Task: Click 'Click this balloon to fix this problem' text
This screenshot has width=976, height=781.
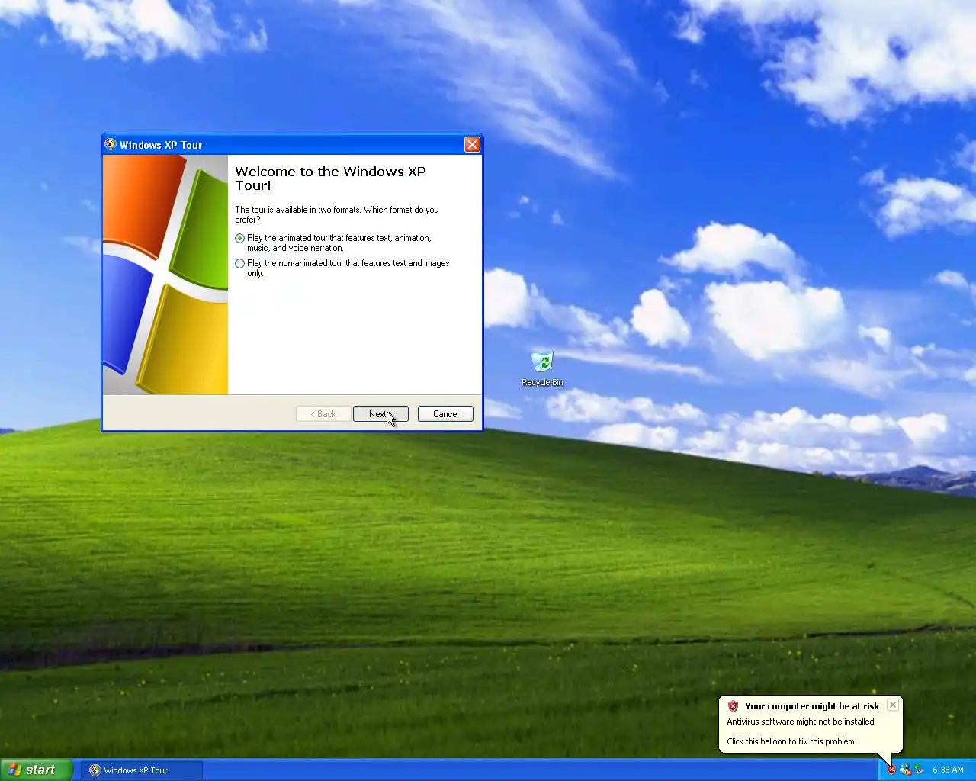Action: pos(791,741)
